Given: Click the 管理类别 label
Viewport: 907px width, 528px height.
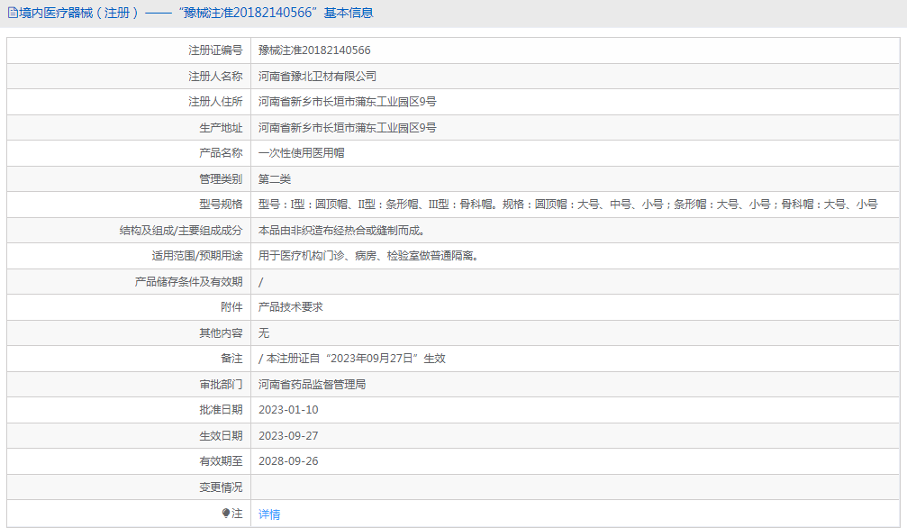Looking at the screenshot, I should tap(221, 179).
